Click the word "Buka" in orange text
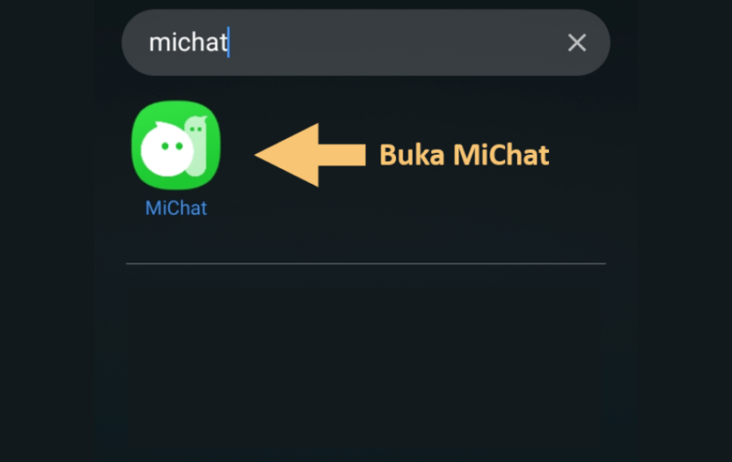 coord(412,155)
